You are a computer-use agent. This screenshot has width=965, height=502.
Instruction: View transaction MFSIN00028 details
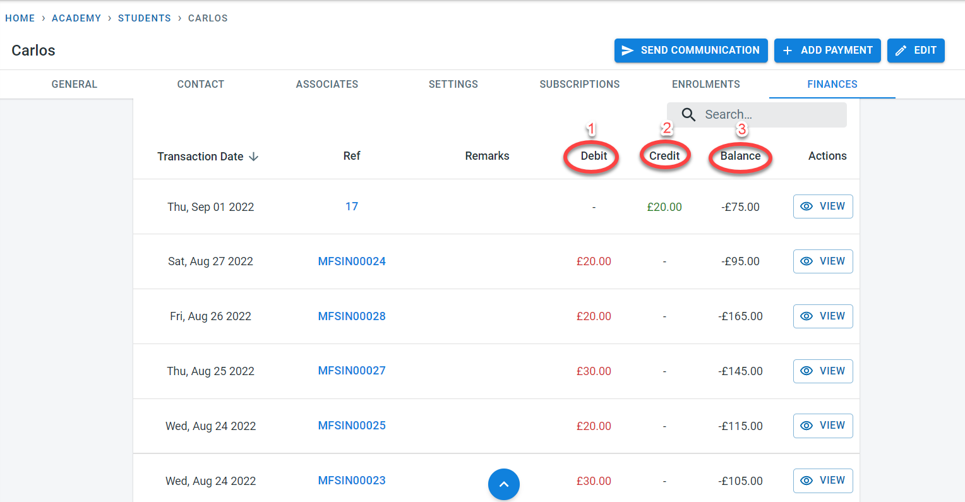point(823,316)
